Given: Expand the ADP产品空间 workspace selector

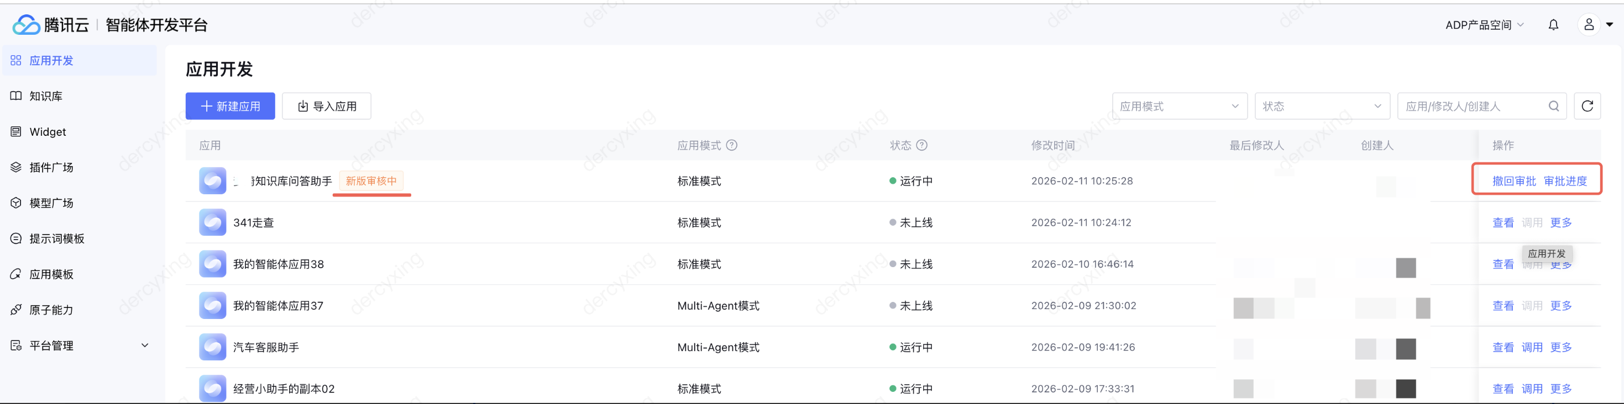Looking at the screenshot, I should [x=1484, y=24].
